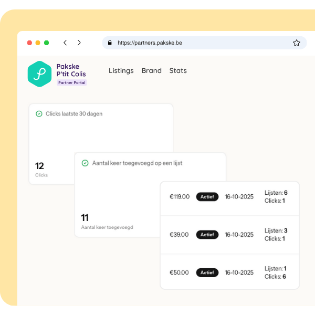Screen dimensions: 315x315
Task: Click the partners.pakske.be address field
Action: point(204,43)
